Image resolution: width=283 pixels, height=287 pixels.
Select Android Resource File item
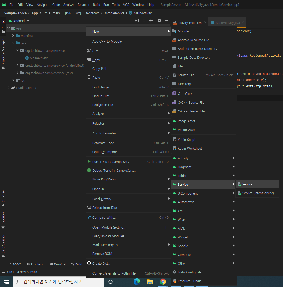(204, 40)
